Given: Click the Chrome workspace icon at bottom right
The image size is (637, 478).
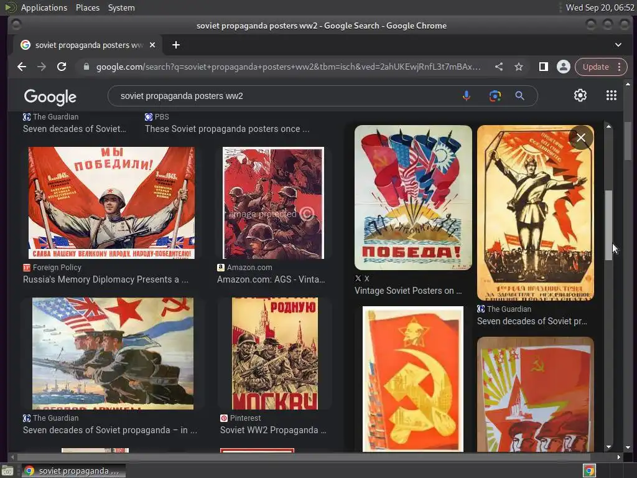Looking at the screenshot, I should (x=589, y=471).
